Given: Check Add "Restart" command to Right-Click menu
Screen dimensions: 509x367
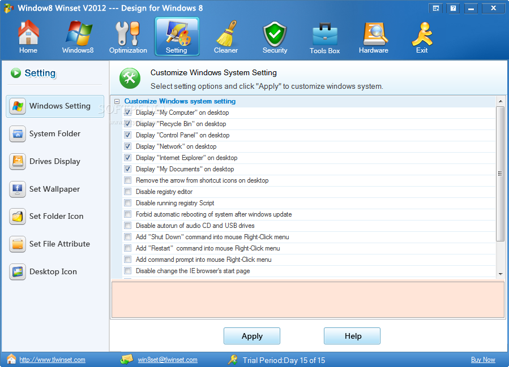Looking at the screenshot, I should pyautogui.click(x=128, y=248).
